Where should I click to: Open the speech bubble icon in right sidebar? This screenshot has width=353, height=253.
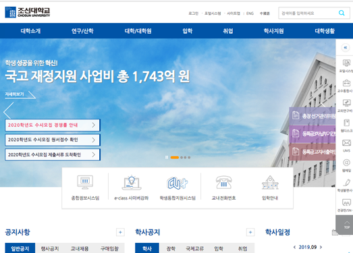point(346,202)
